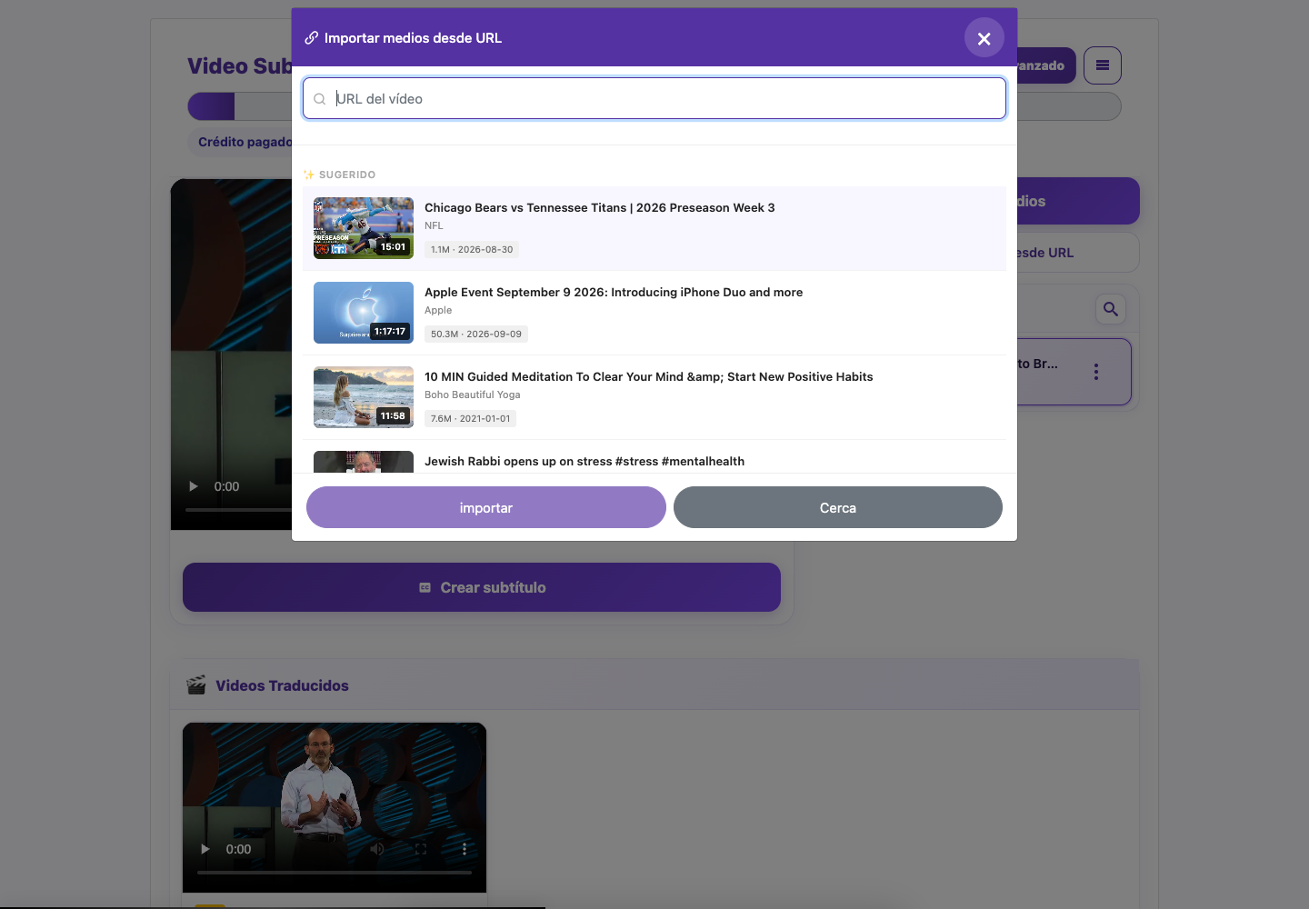Select the Apple Event video thumbnail

click(364, 313)
